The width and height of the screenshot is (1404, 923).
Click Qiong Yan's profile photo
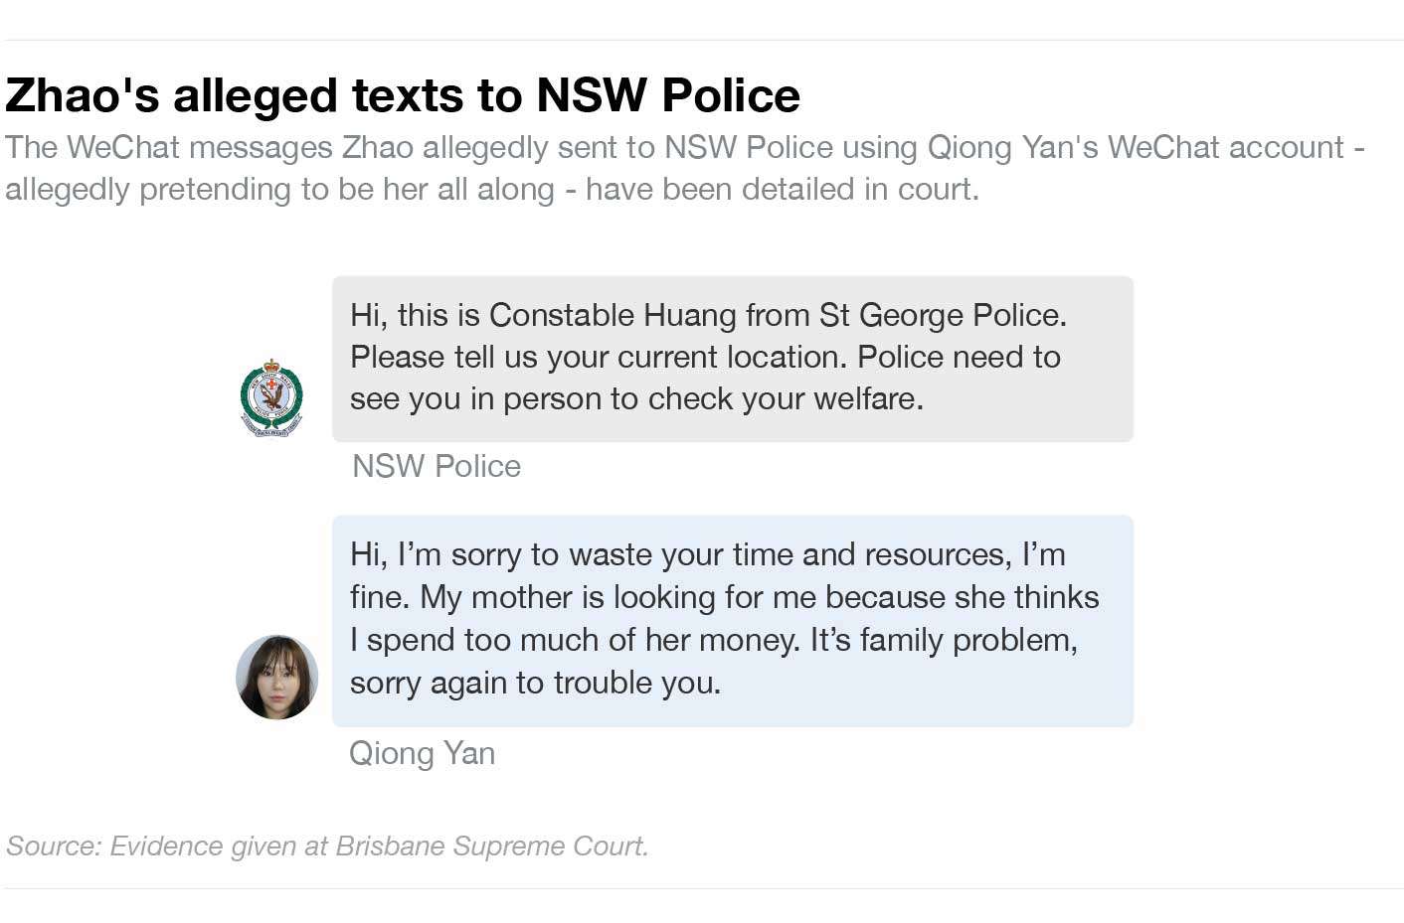tap(277, 677)
